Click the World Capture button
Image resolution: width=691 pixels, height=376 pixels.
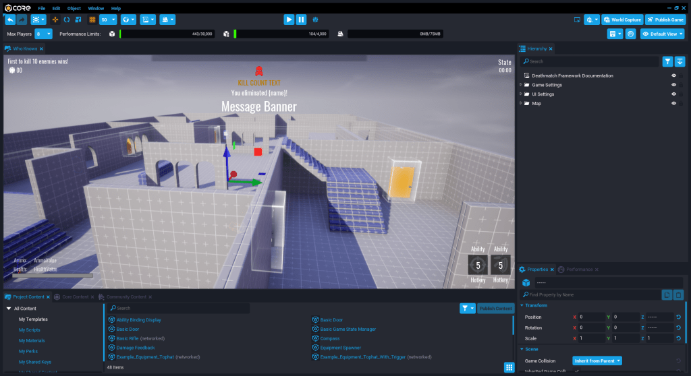point(622,20)
